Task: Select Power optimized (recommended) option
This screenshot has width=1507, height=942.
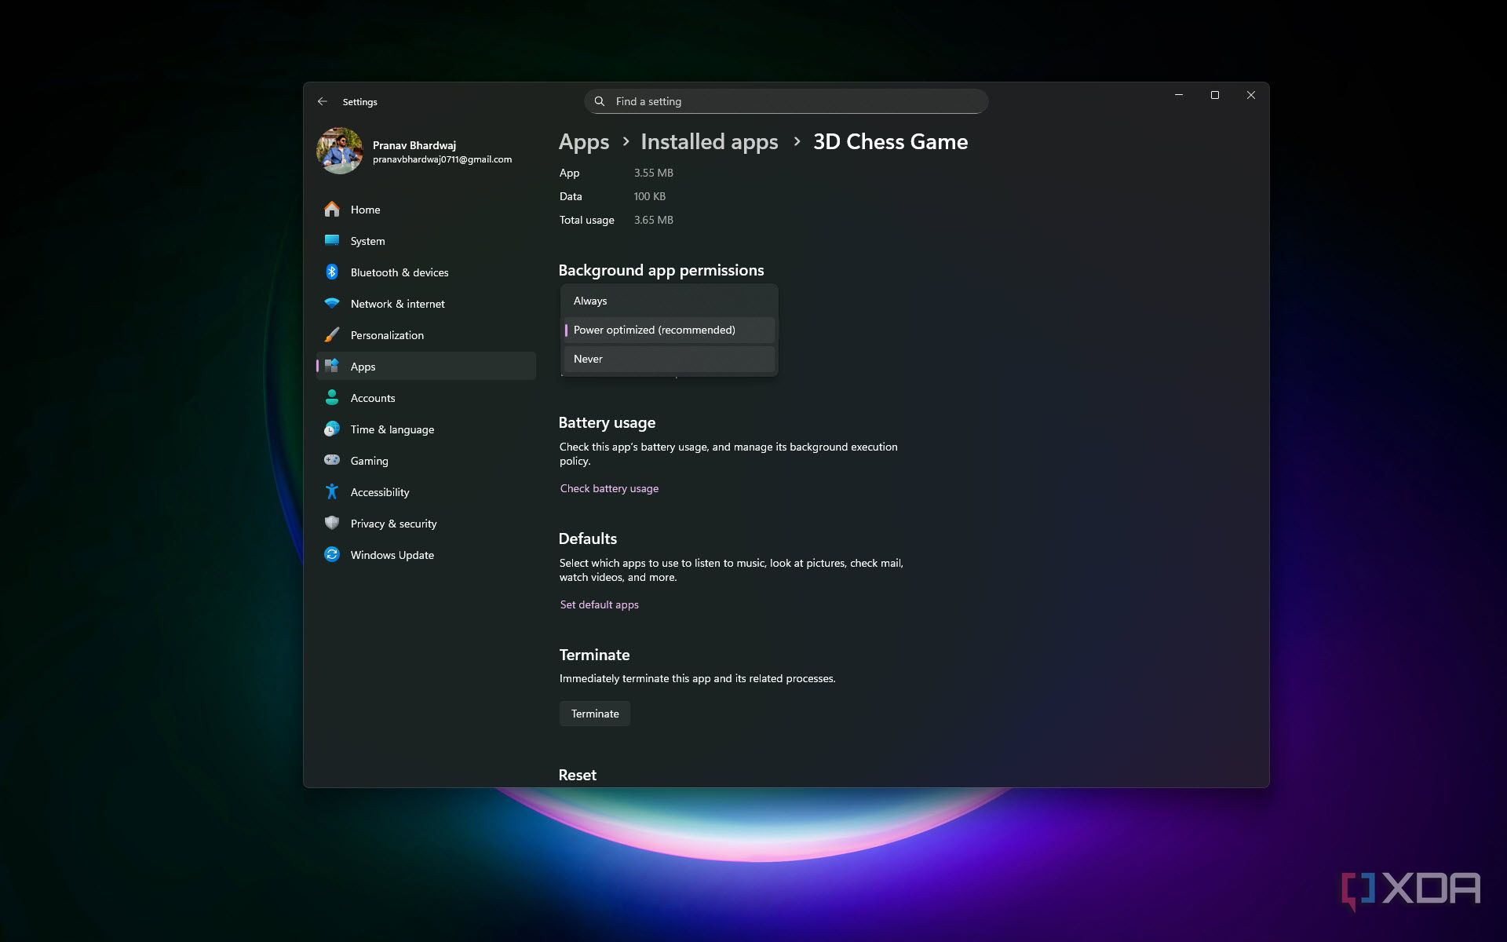Action: pyautogui.click(x=669, y=330)
